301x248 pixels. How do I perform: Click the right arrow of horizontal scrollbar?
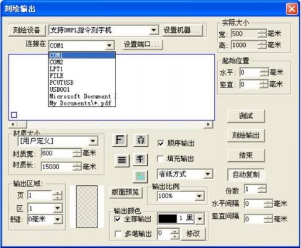208,124
